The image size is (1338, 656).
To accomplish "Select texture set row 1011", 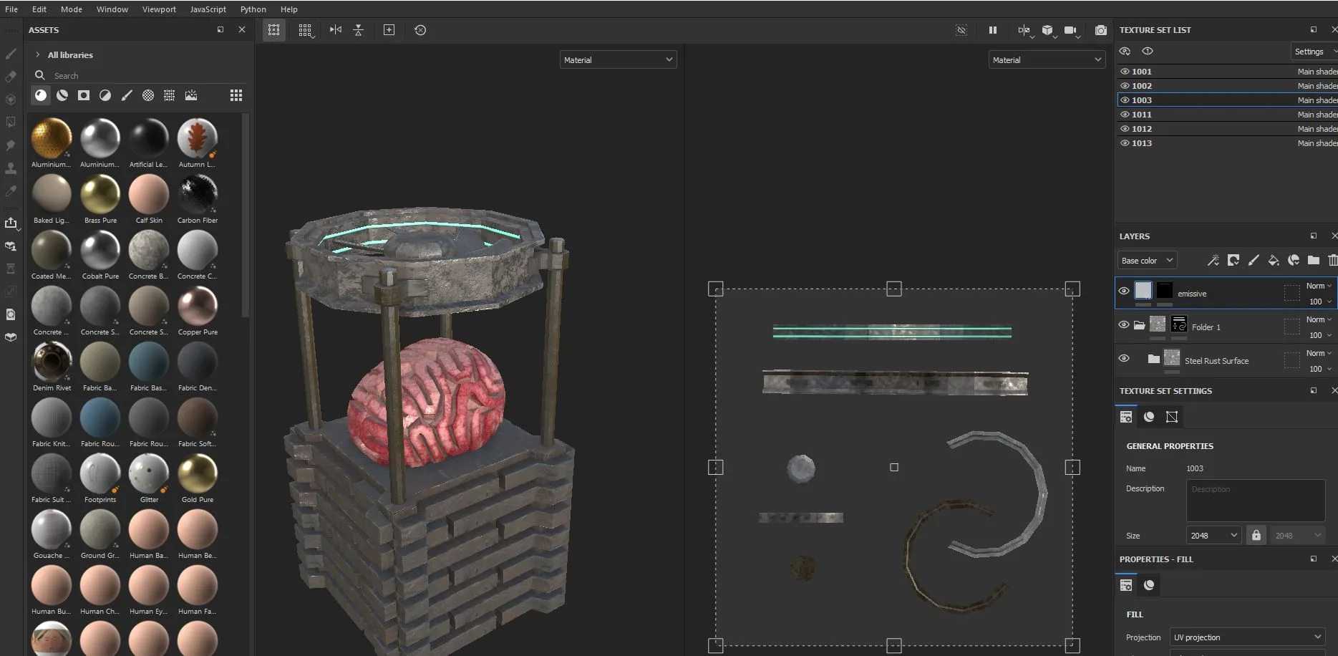I will tap(1227, 115).
